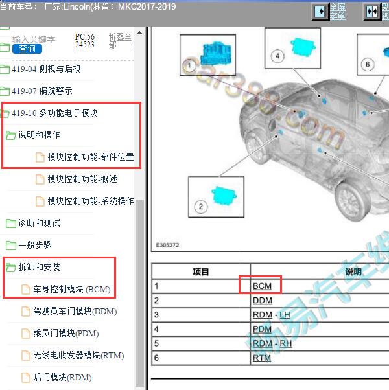Open 无线电收发器模块(RTM) document
The height and width of the screenshot is (390, 389).
click(78, 356)
